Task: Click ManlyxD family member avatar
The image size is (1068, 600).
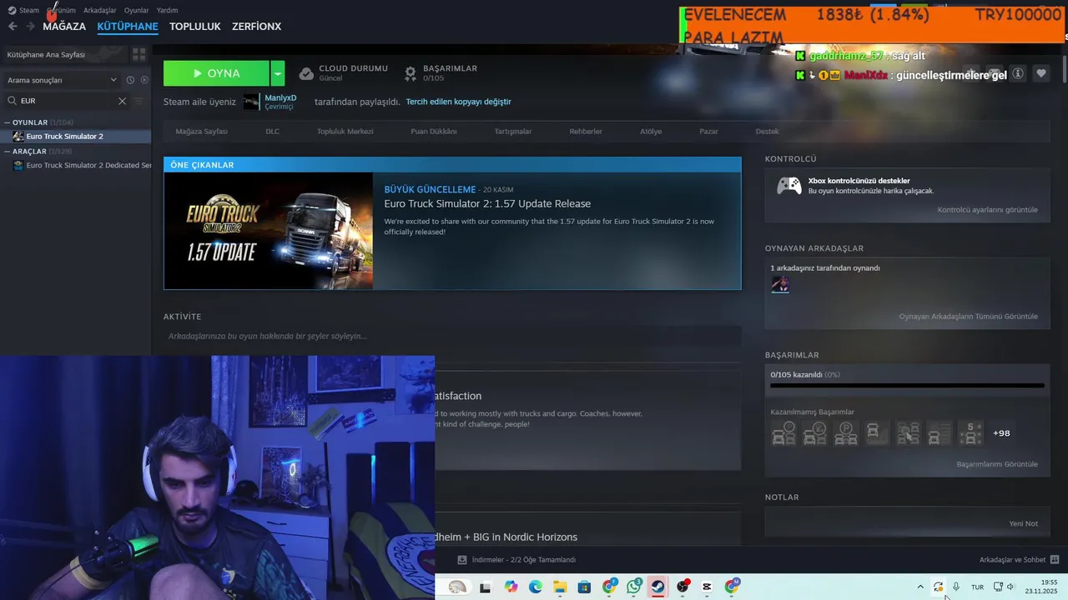Action: 251,102
